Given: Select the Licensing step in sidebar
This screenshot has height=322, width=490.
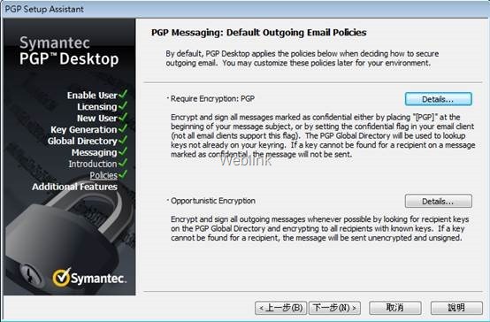Looking at the screenshot, I should coord(97,107).
